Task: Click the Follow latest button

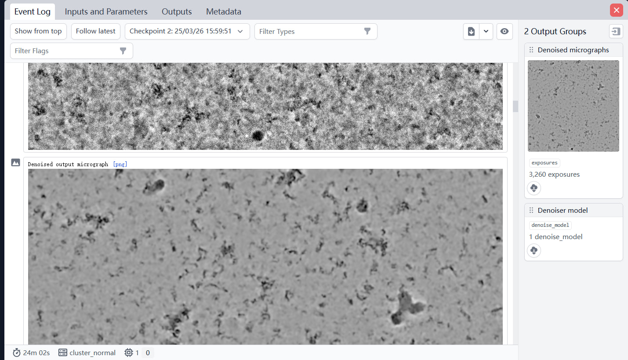Action: tap(95, 31)
